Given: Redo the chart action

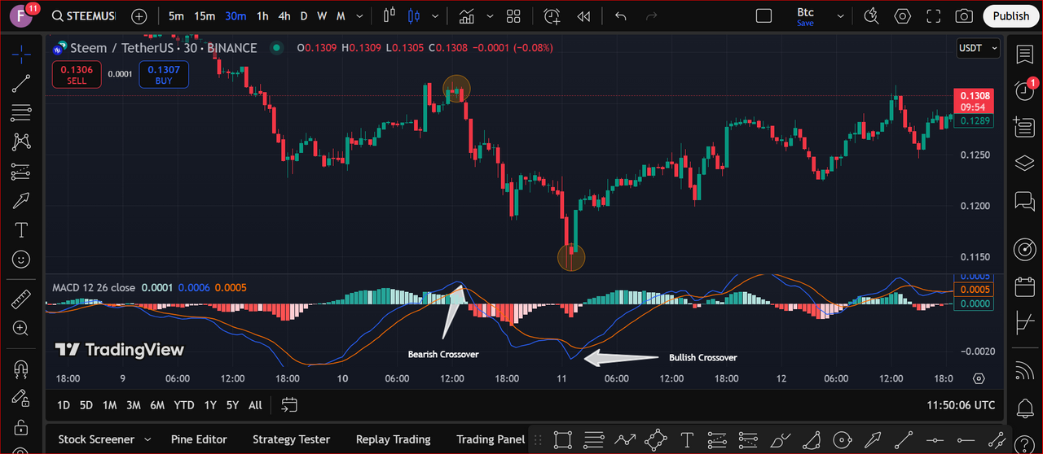Looking at the screenshot, I should click(x=651, y=15).
